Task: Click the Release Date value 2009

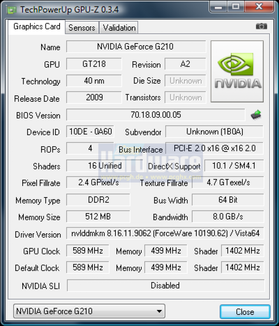Action: coord(94,97)
